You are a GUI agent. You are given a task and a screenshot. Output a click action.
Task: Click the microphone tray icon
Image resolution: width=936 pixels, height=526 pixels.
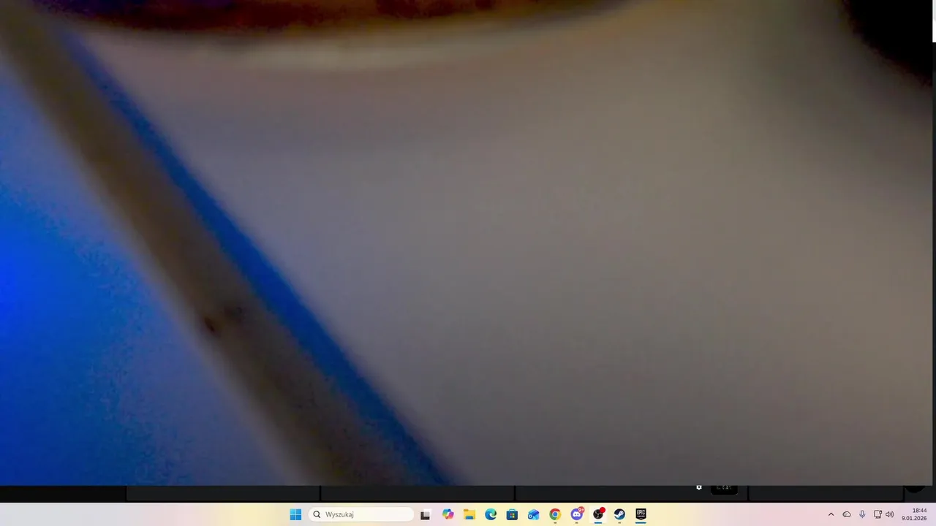coord(862,514)
